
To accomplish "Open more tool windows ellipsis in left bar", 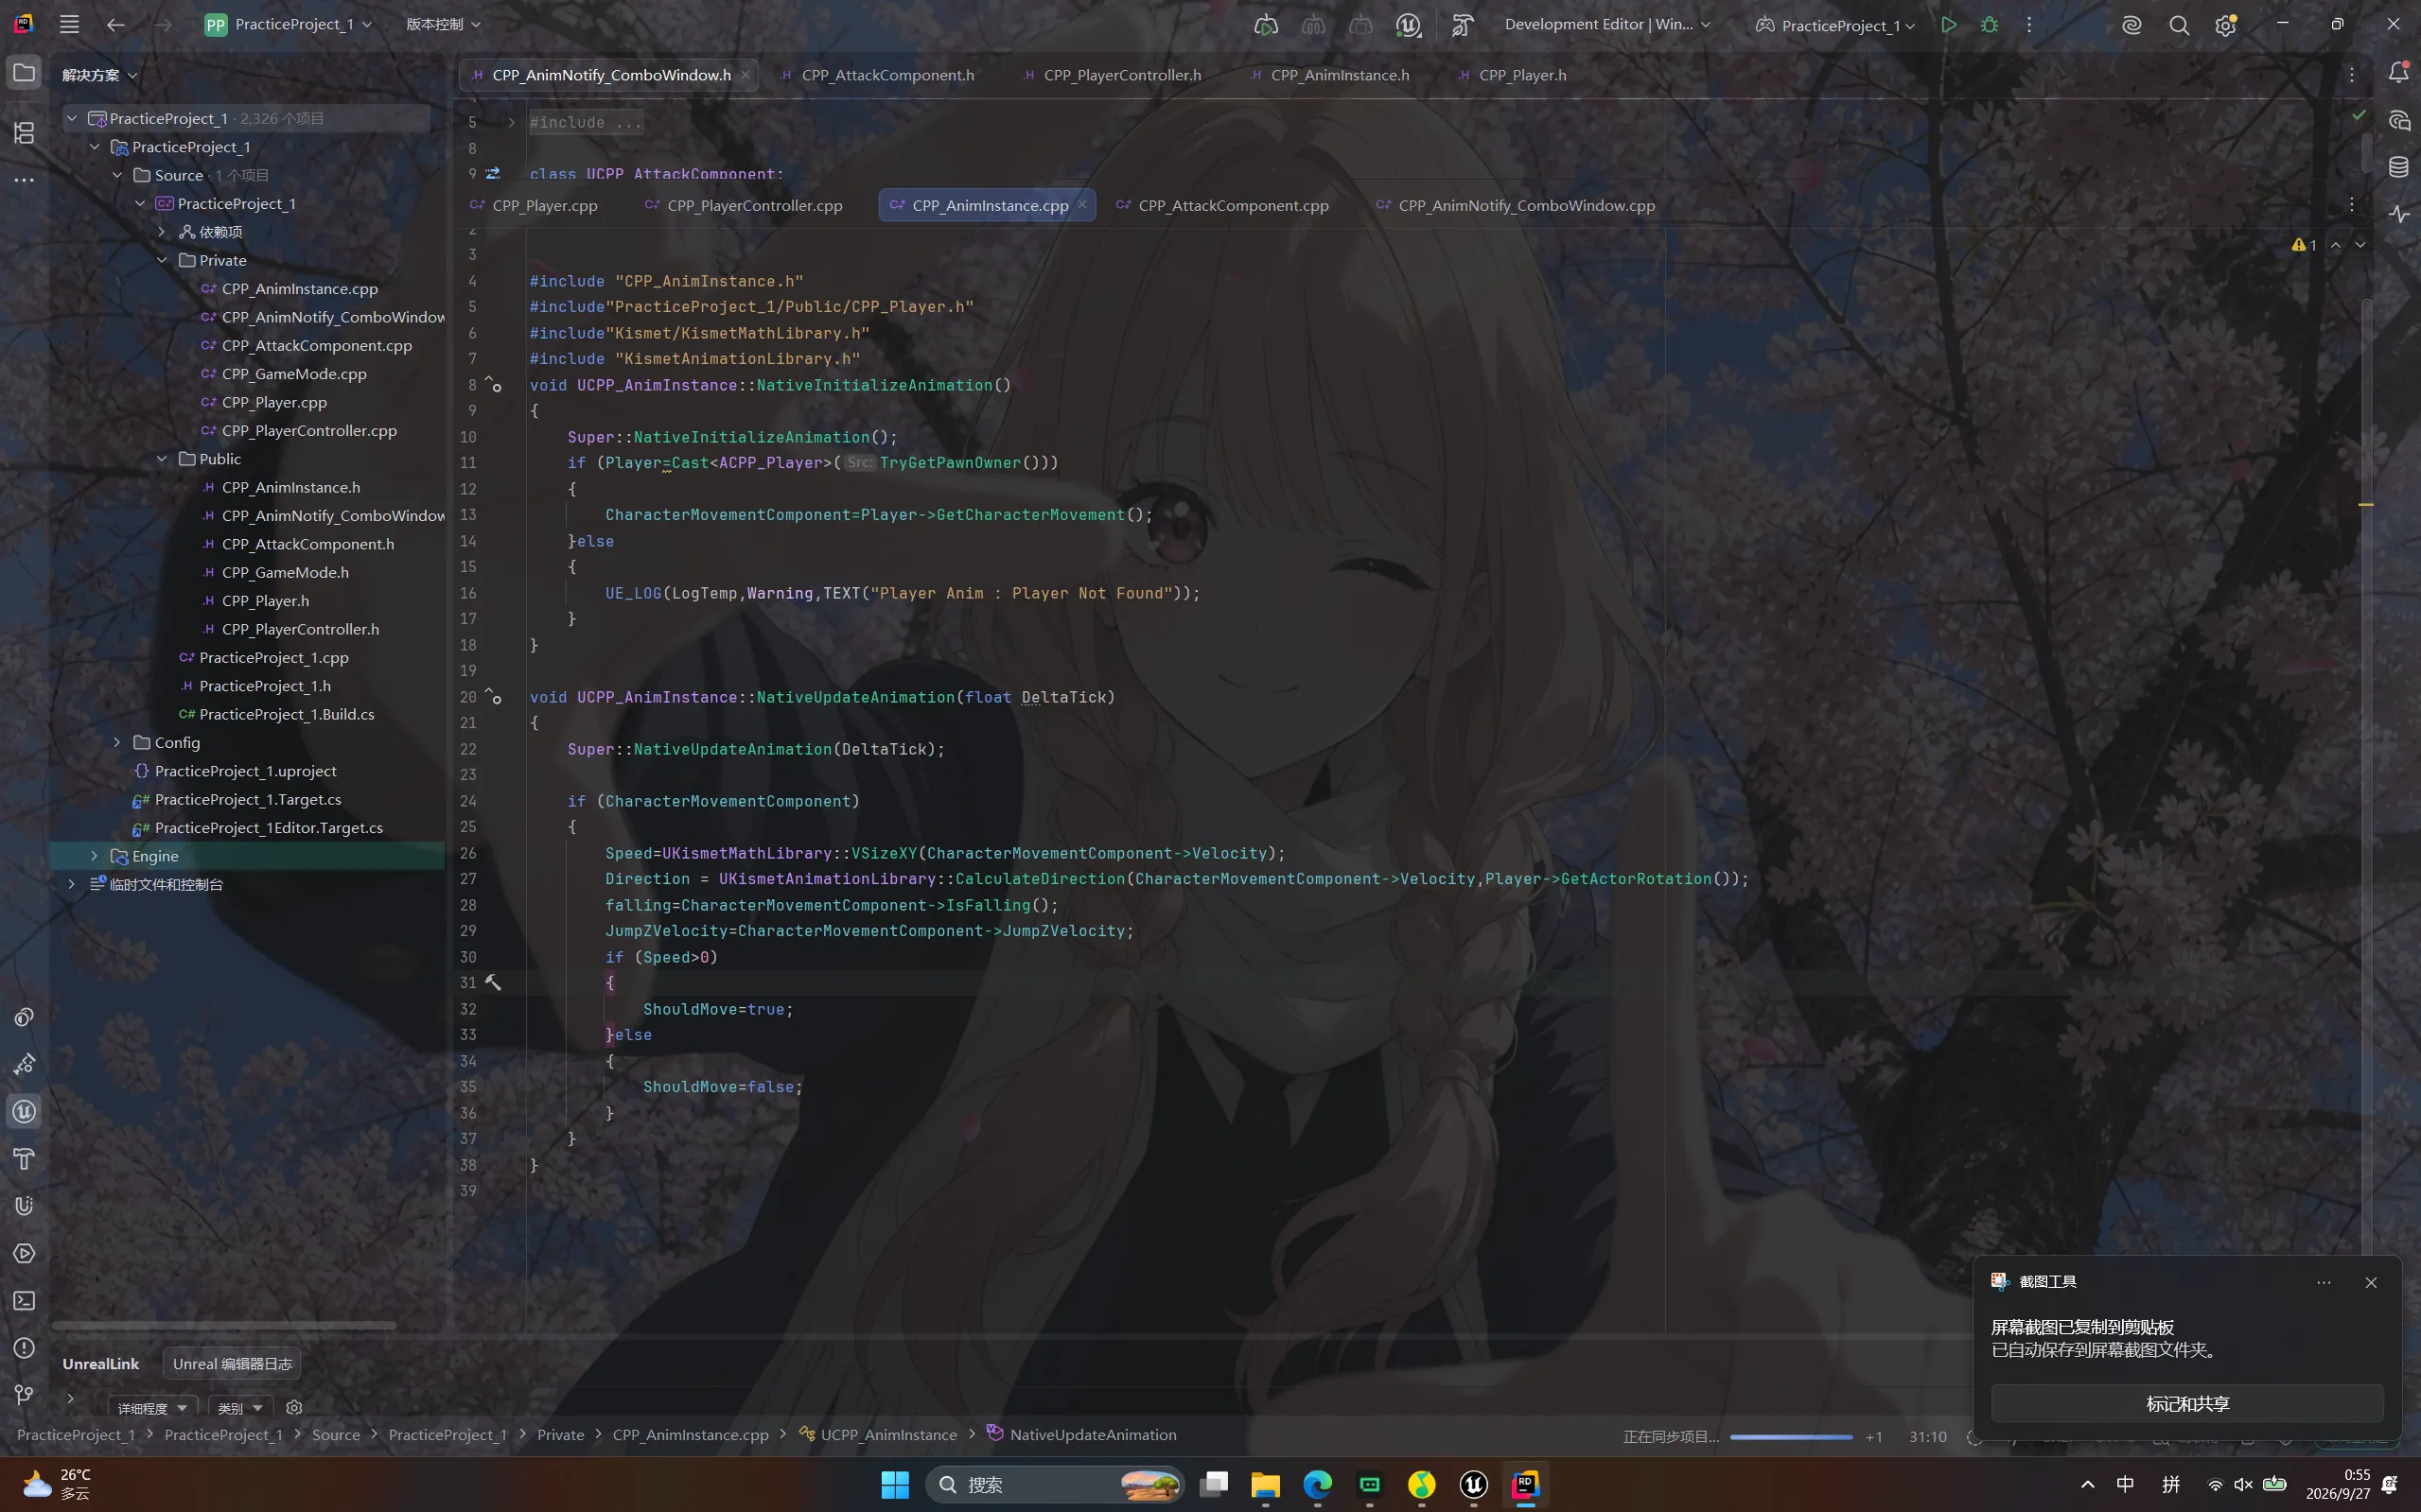I will pos(24,180).
